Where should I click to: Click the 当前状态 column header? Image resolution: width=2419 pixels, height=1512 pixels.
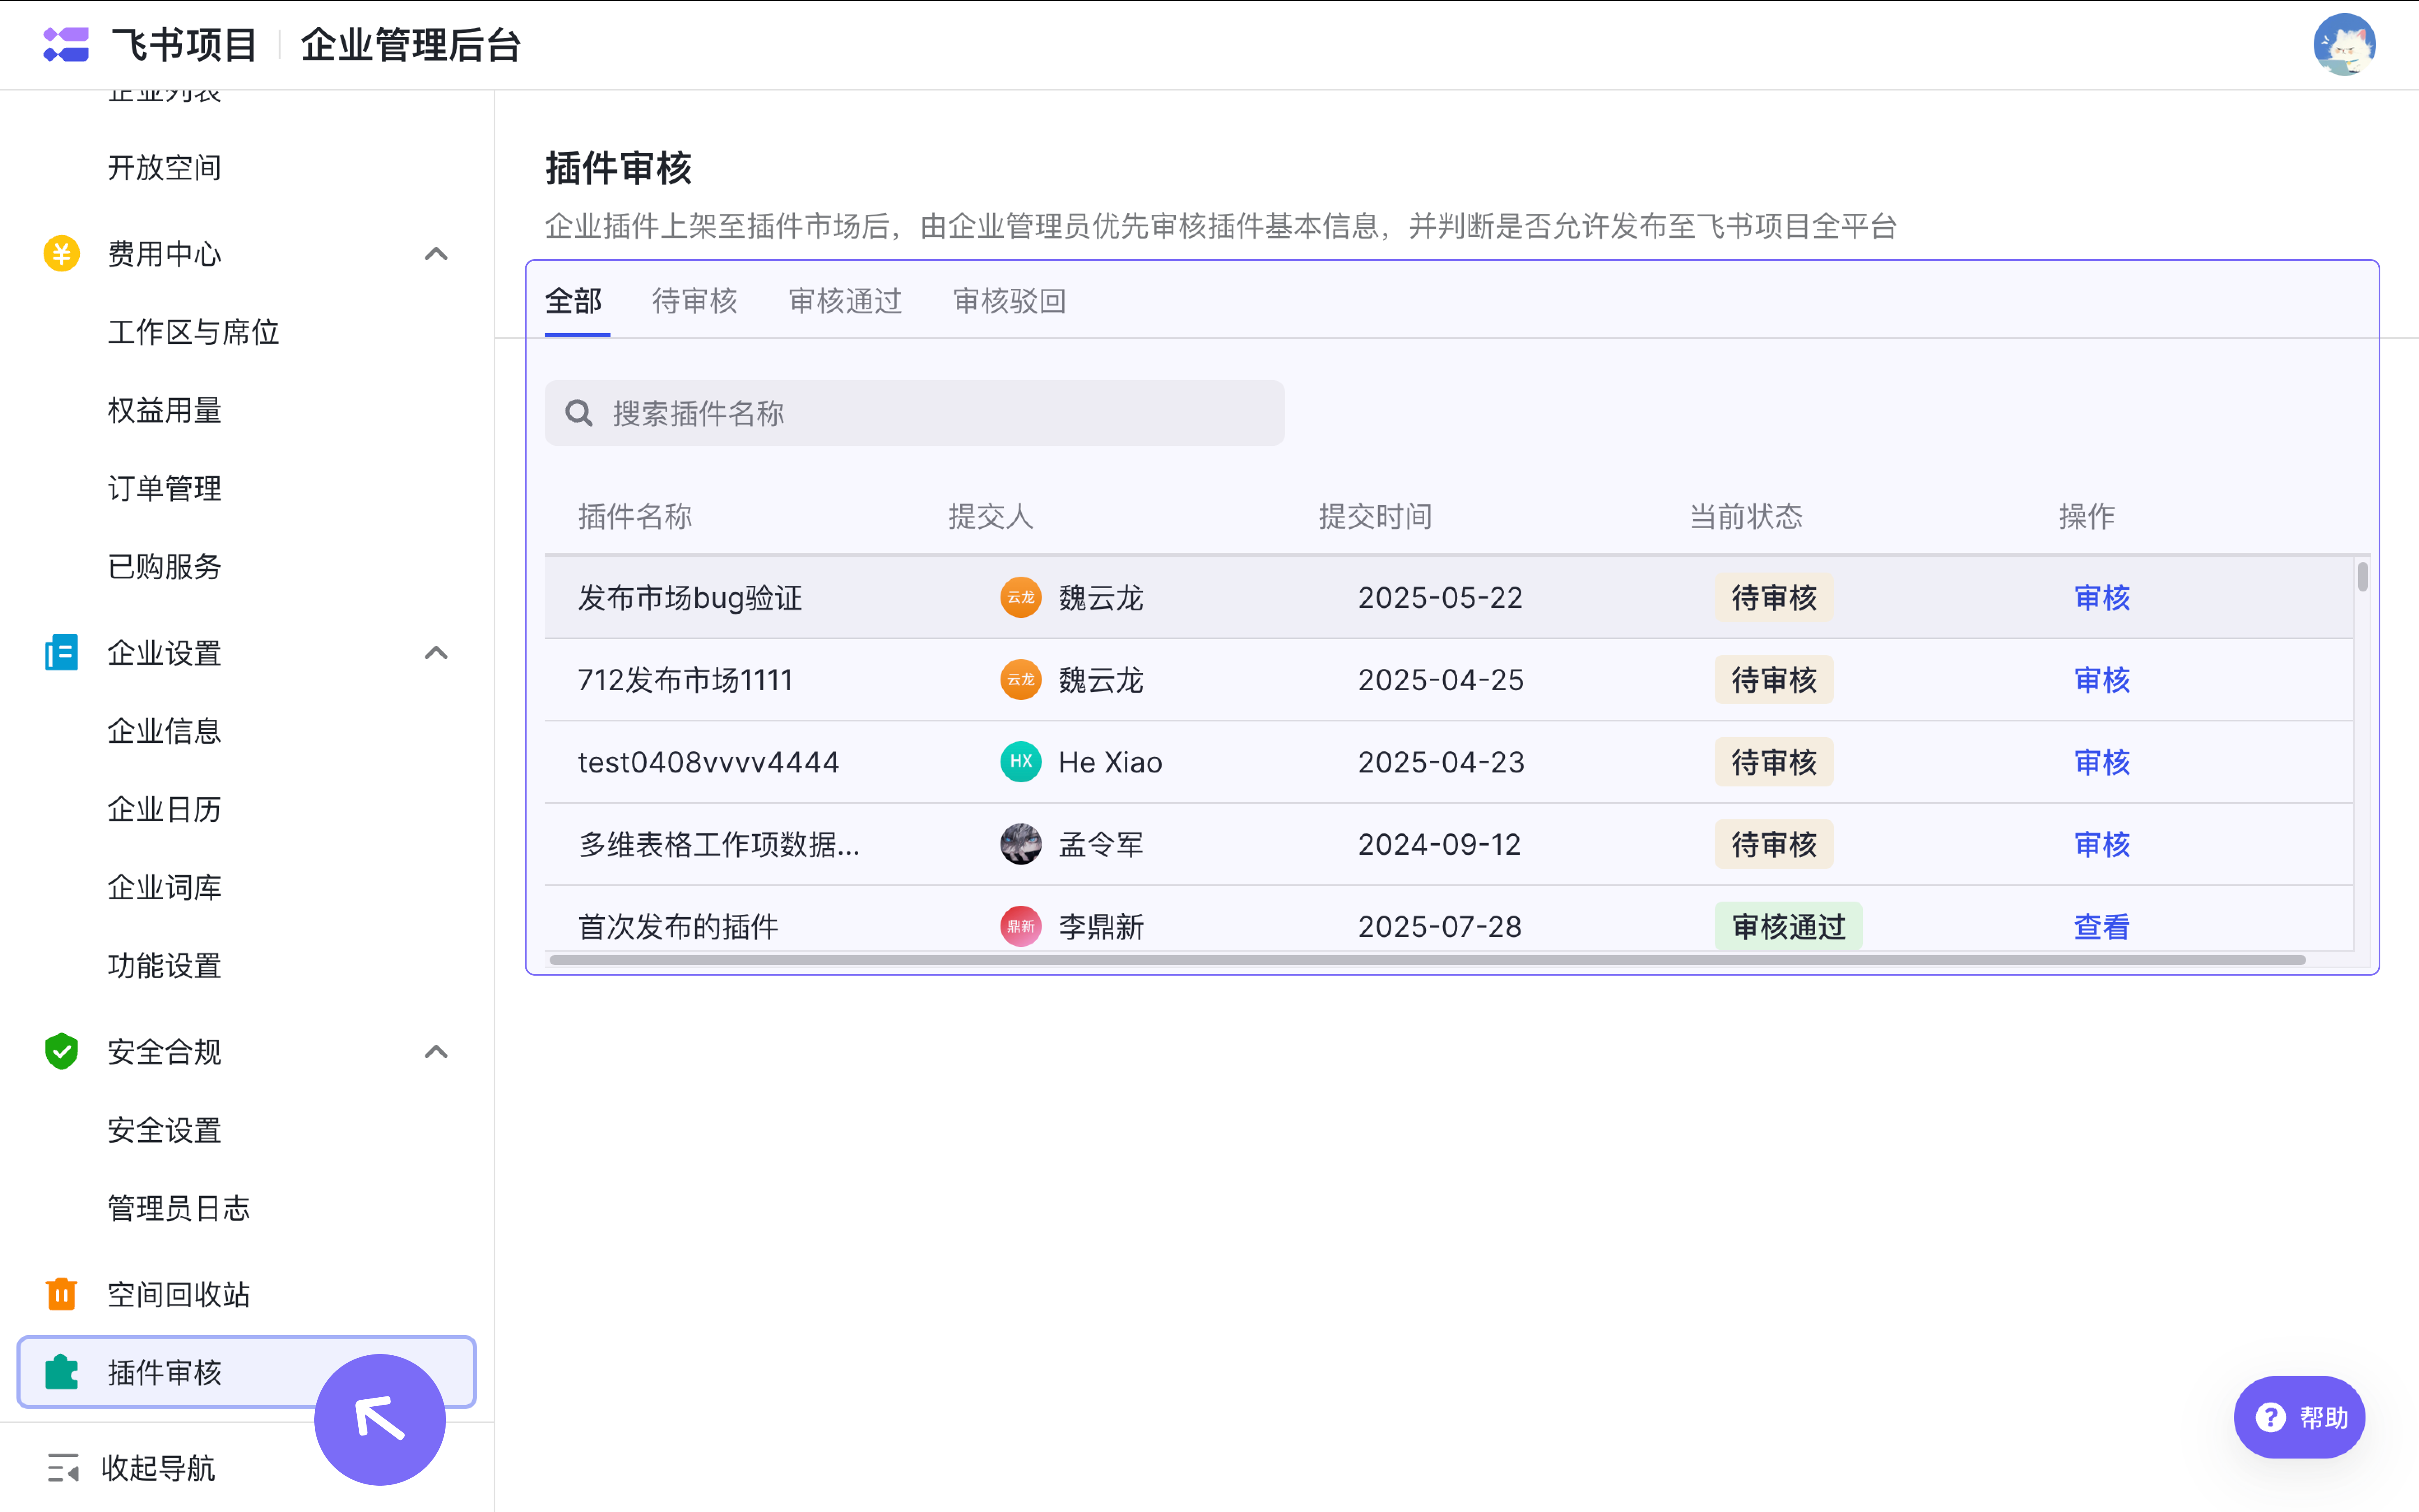(x=1745, y=516)
